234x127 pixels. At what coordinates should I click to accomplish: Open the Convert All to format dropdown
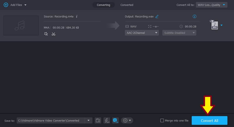pyautogui.click(x=212, y=5)
